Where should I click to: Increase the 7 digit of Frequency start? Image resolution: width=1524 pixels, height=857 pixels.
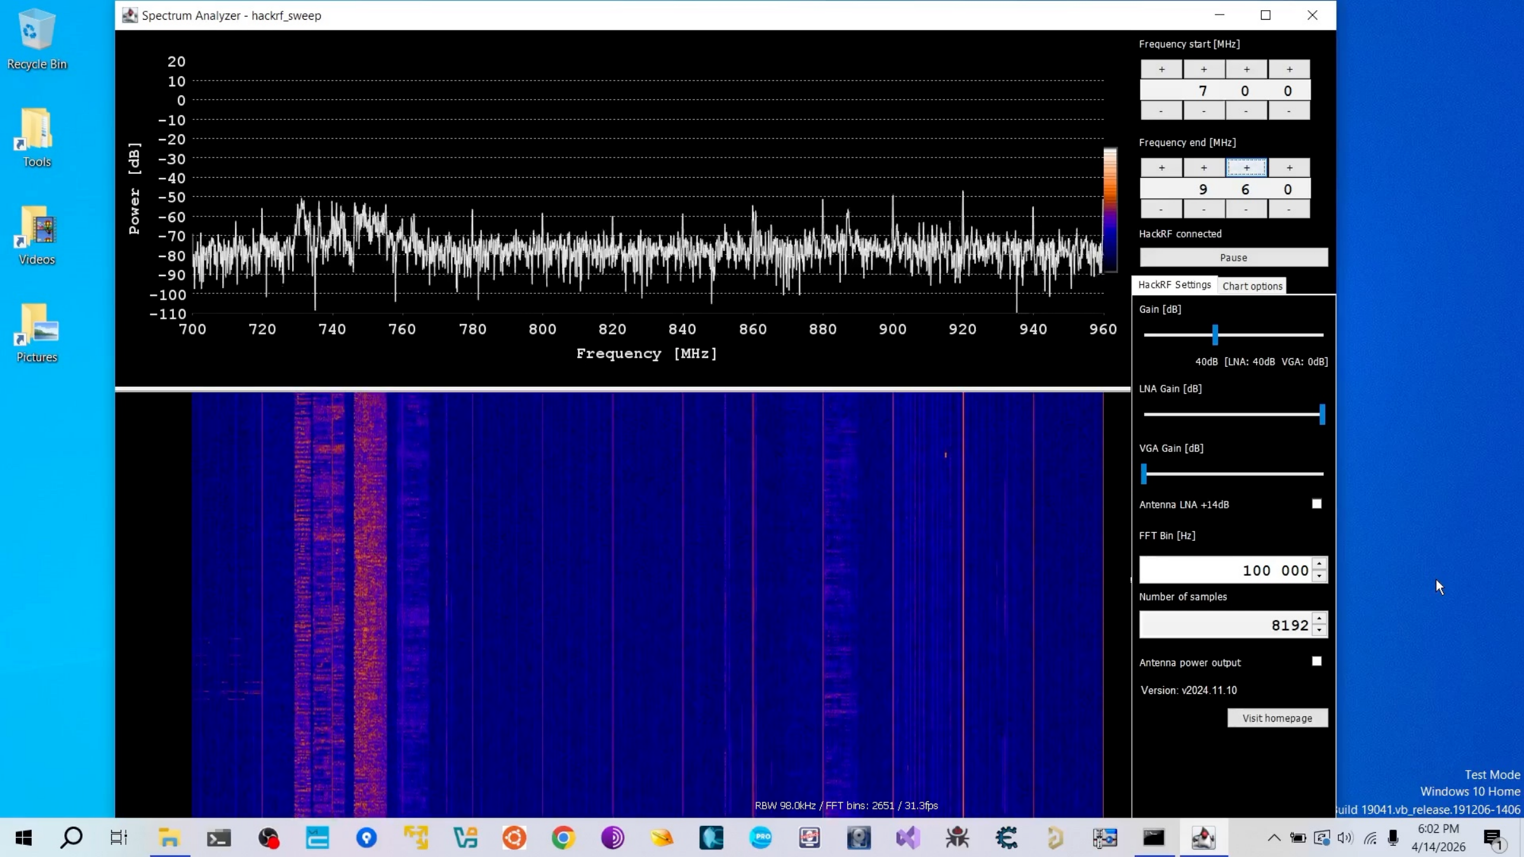[1204, 69]
